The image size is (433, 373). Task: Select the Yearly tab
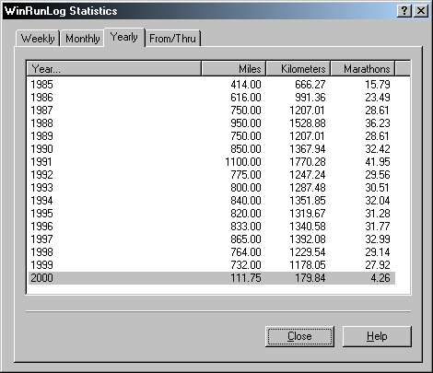pos(124,37)
